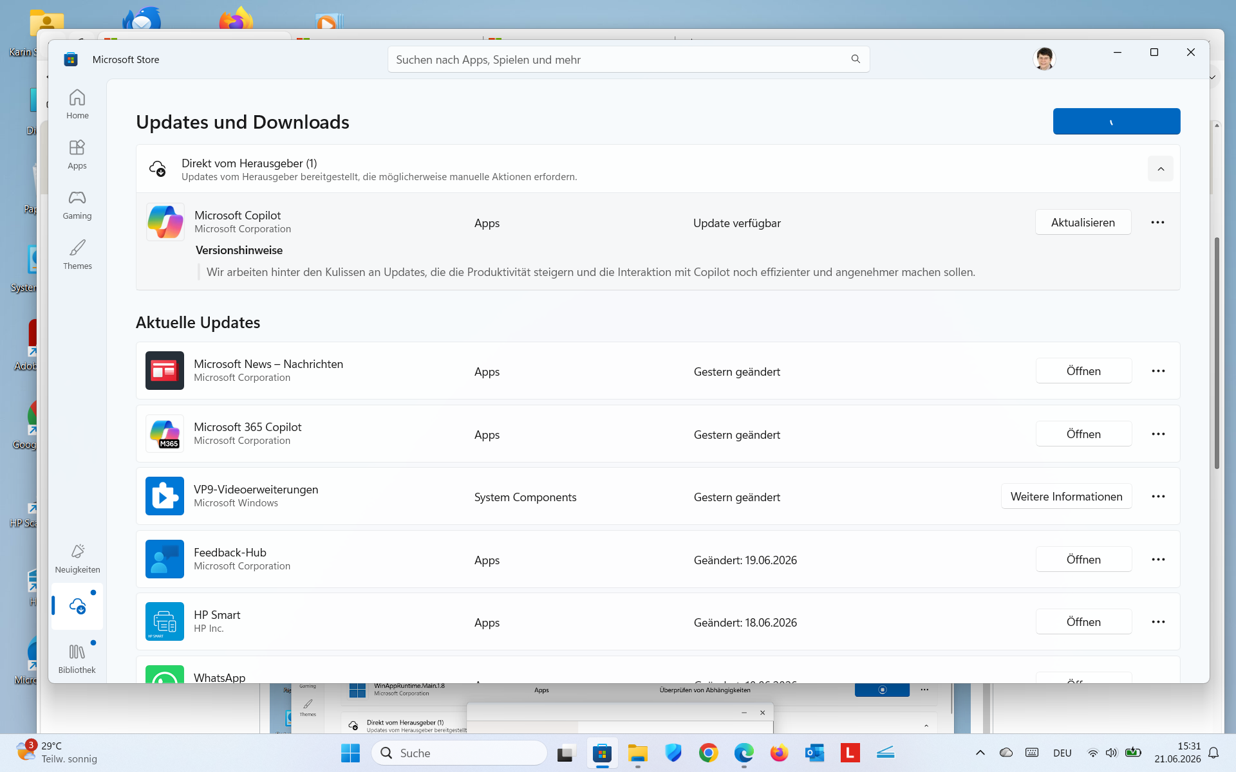Show hidden system tray icons
Viewport: 1236px width, 772px height.
click(980, 753)
